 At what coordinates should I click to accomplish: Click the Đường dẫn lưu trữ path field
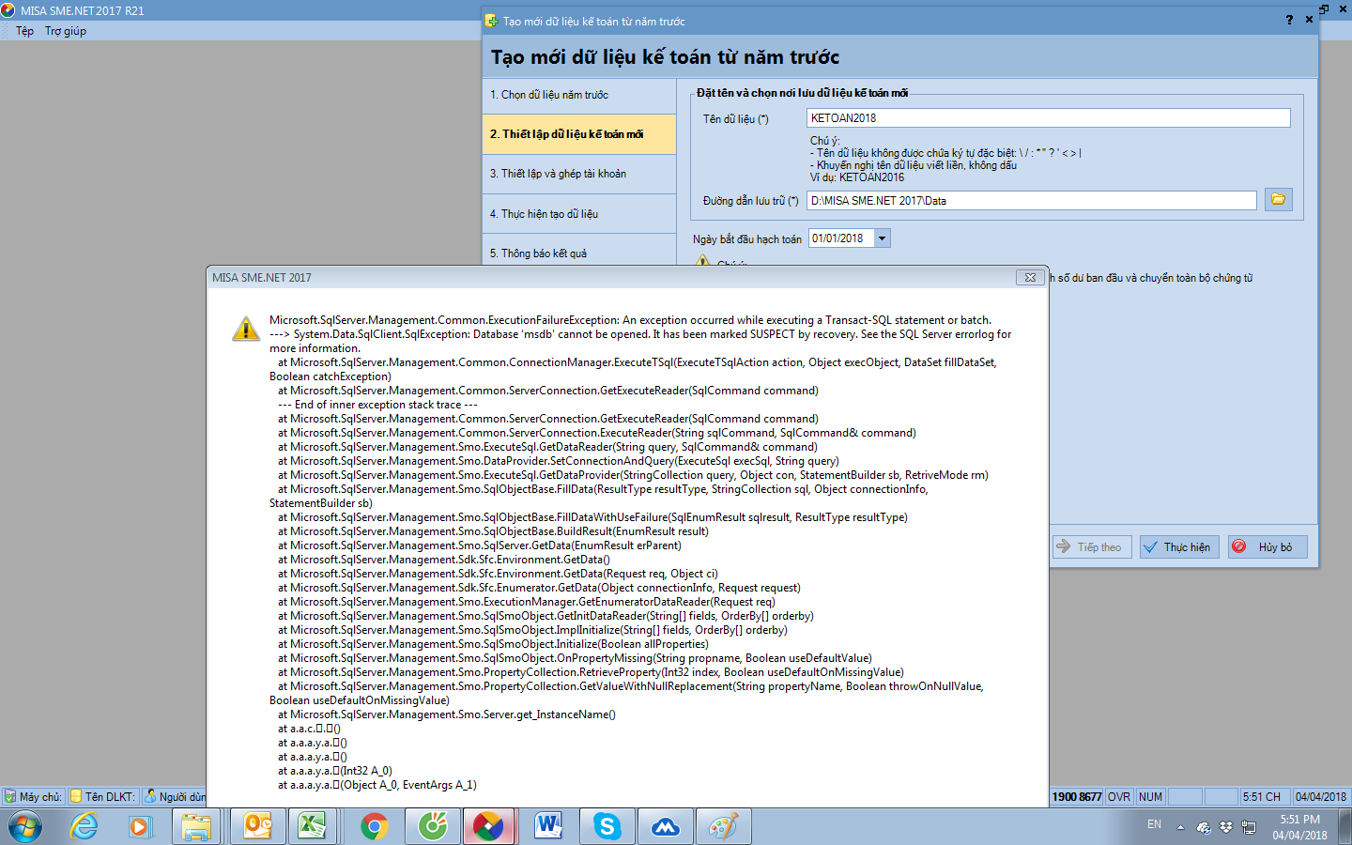tap(1031, 201)
